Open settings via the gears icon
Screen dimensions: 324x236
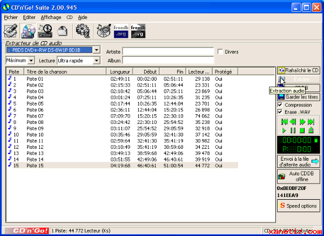(x=83, y=31)
